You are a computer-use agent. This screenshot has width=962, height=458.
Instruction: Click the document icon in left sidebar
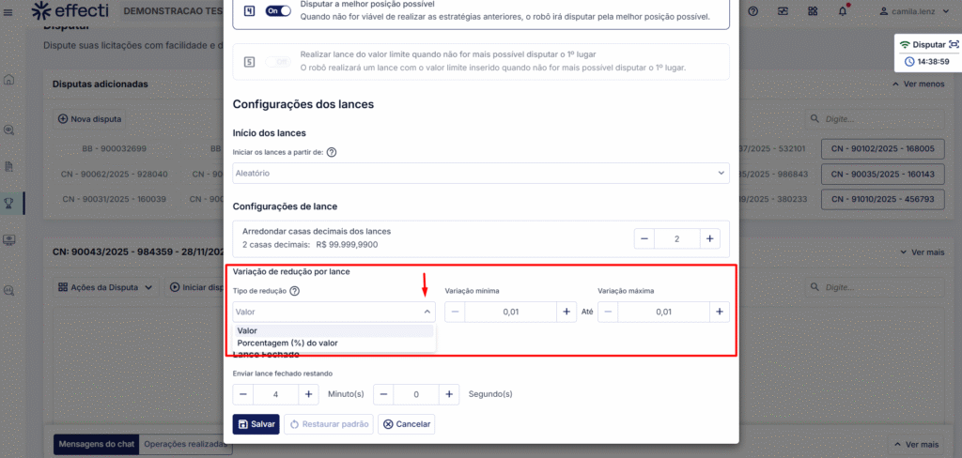[x=9, y=166]
